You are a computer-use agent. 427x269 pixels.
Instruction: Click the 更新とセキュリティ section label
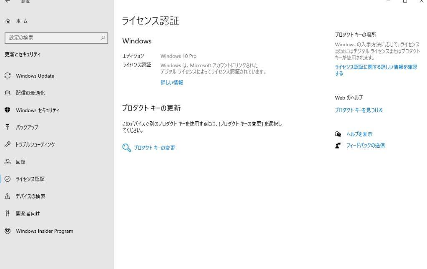23,55
